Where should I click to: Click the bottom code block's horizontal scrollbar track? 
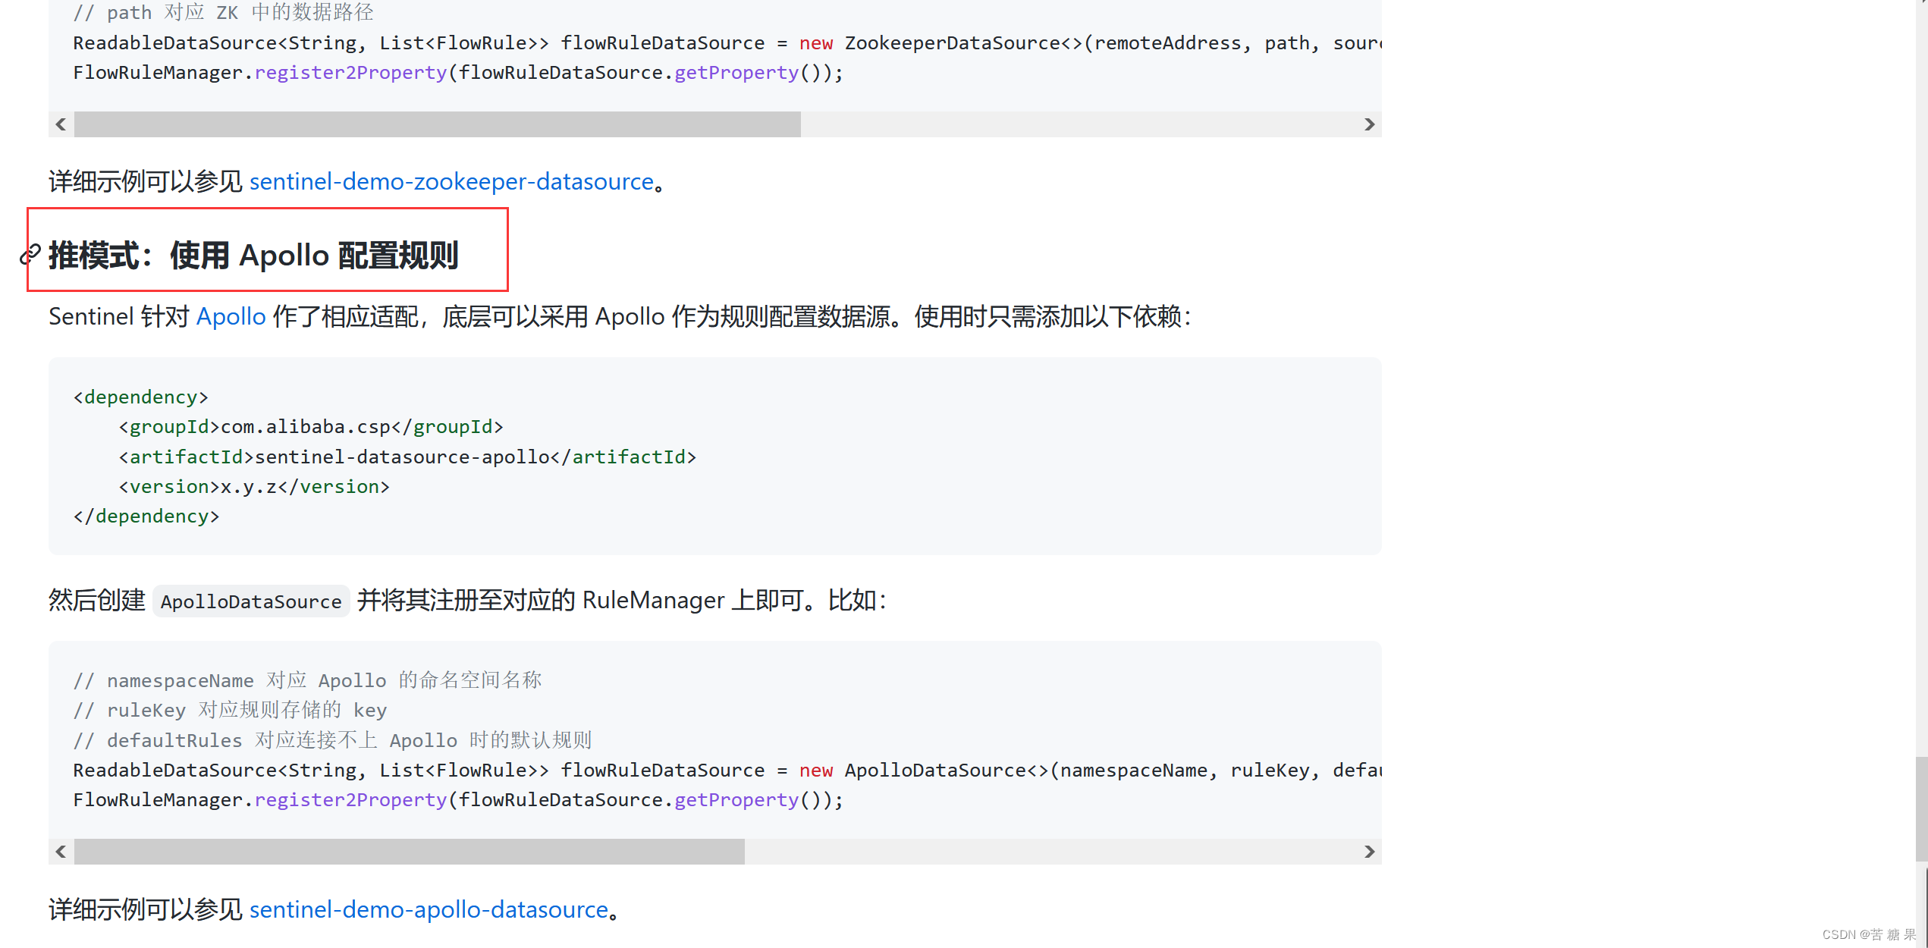point(1062,851)
